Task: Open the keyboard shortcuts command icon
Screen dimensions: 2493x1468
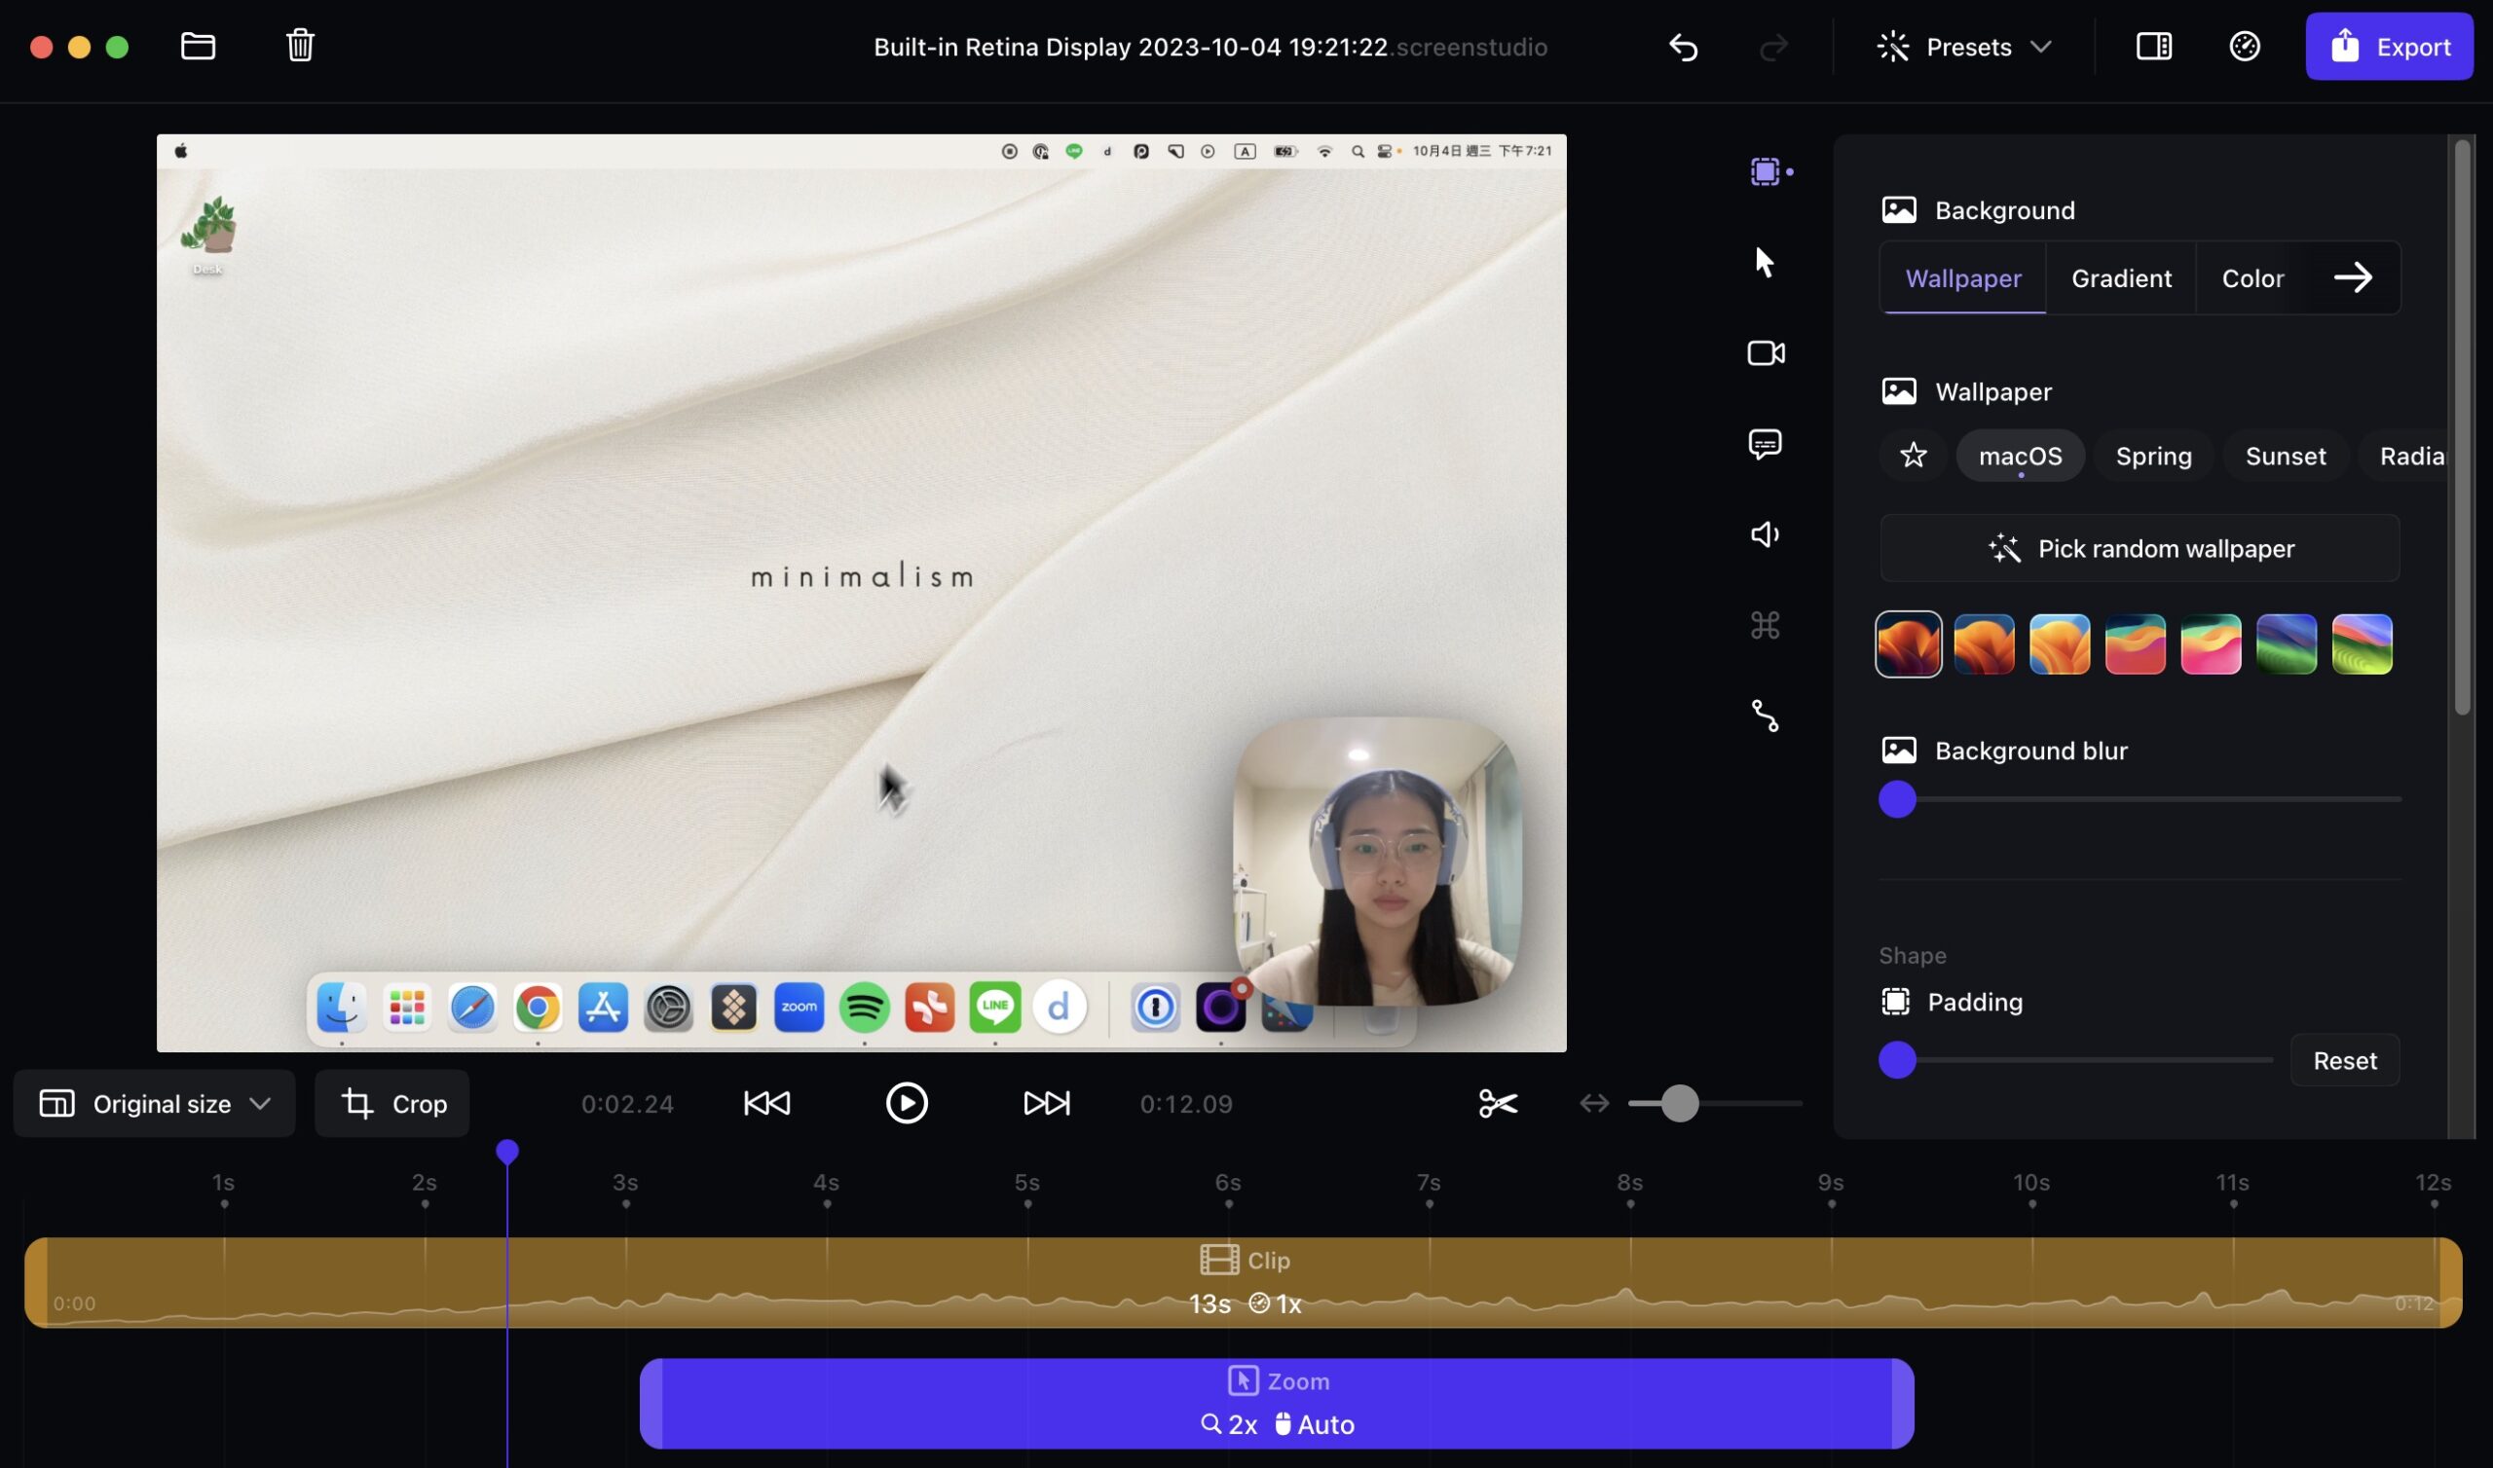Action: click(x=1765, y=625)
